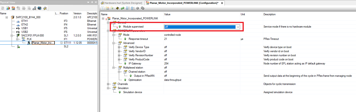The image size is (356, 112).
Task: Click the sort ascending A-Z toolbar icon
Action: click(x=128, y=8)
